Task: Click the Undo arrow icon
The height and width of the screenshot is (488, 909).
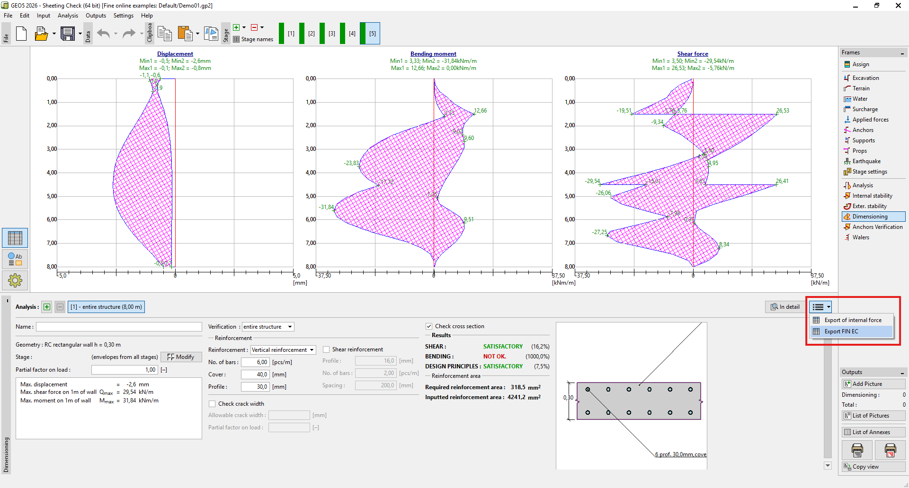Action: pyautogui.click(x=103, y=34)
